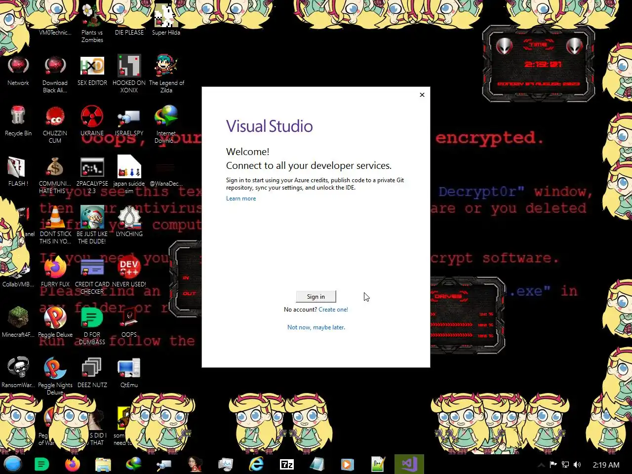632x474 pixels.
Task: Open the volume control tray icon
Action: (577, 465)
